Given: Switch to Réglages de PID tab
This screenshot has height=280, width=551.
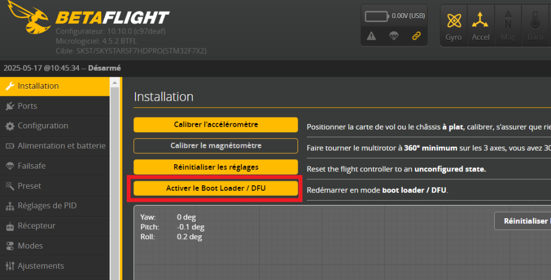Looking at the screenshot, I should point(47,206).
